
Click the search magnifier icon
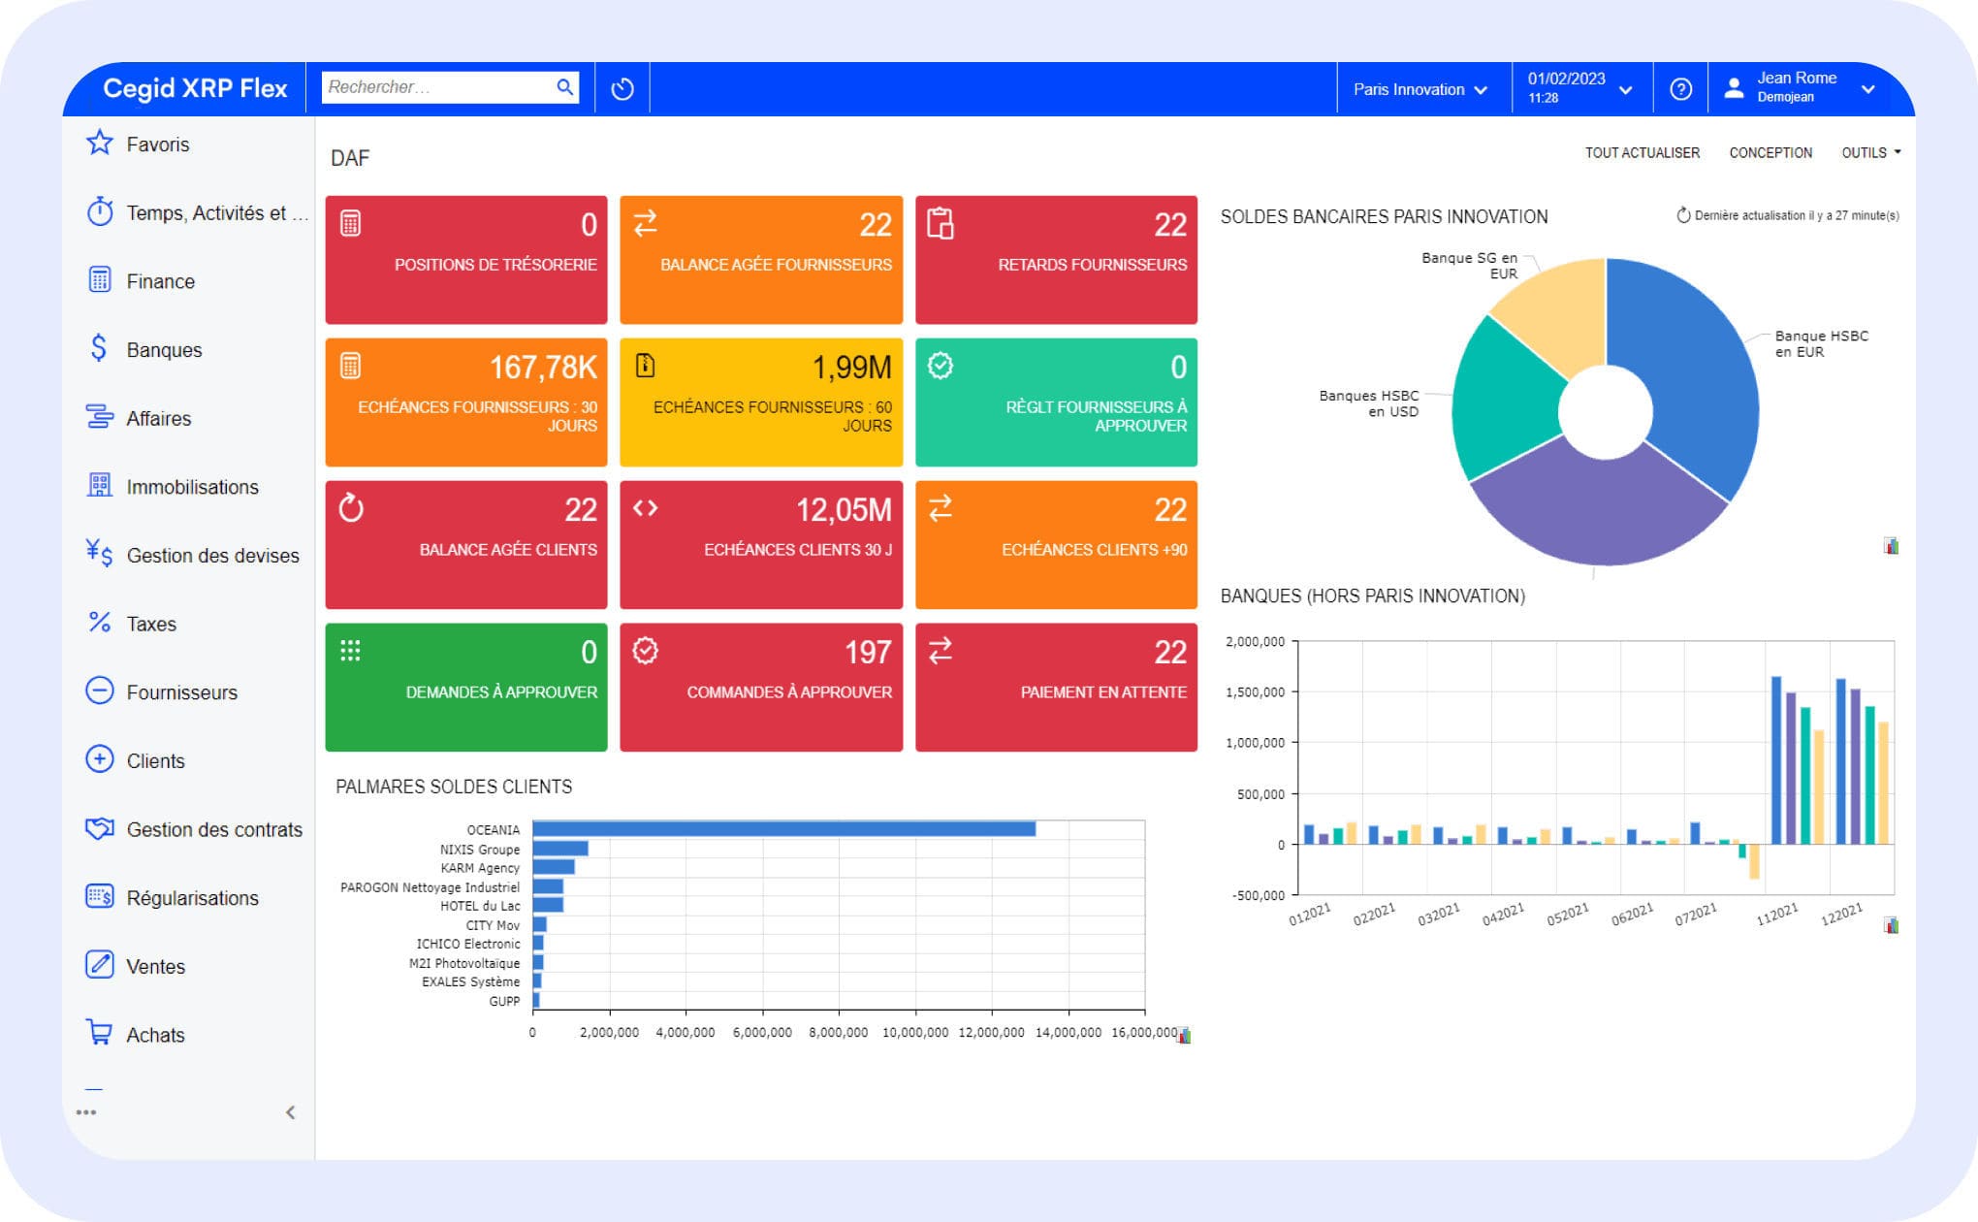565,87
